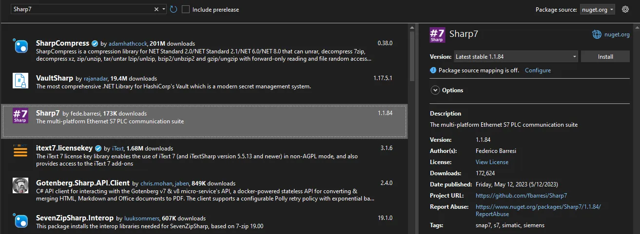
Task: Click the nuget.org globe icon
Action: tap(597, 34)
